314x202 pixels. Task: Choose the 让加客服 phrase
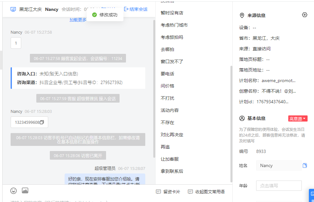click(x=170, y=159)
